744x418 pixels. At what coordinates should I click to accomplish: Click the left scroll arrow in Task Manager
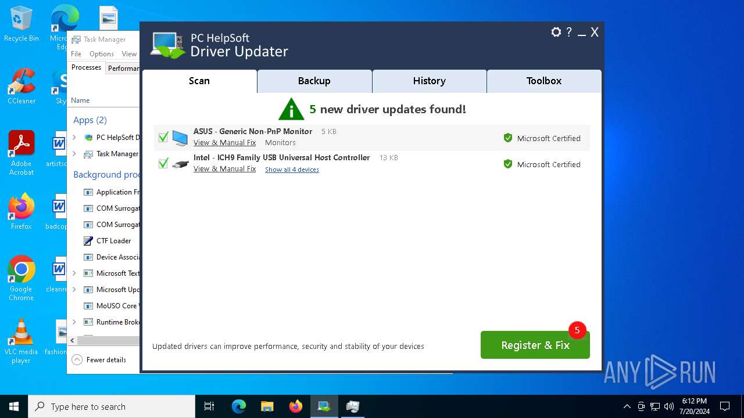[x=72, y=341]
